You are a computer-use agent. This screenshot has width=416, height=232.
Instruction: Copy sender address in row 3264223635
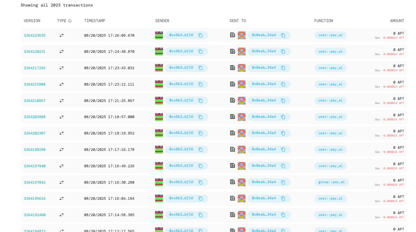[200, 35]
